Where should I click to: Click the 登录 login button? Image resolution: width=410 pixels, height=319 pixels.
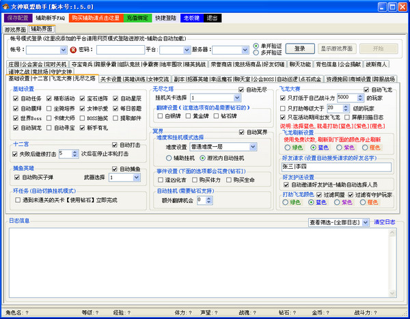pos(300,49)
